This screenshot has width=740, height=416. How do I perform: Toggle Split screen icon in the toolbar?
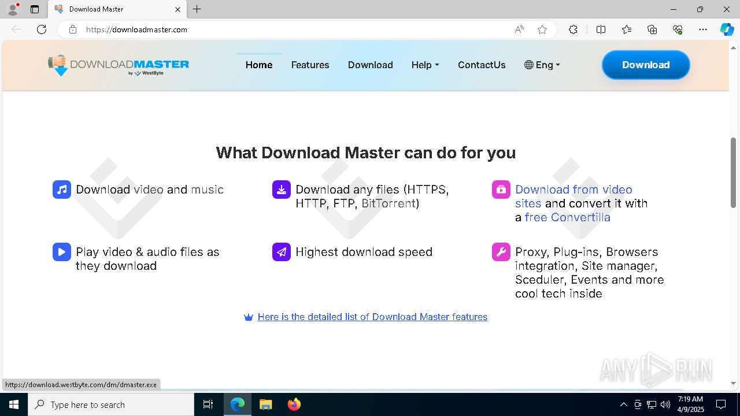tap(601, 29)
